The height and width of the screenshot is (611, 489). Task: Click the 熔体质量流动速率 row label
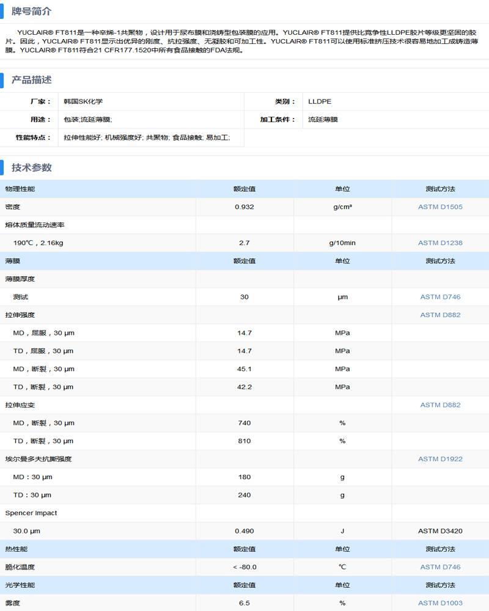(x=35, y=225)
